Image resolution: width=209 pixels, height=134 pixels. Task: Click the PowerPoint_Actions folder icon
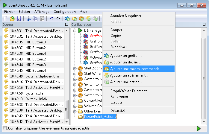pos(80,117)
